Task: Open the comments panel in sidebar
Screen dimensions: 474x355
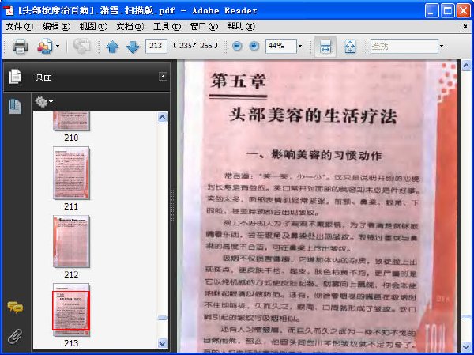Action: click(15, 307)
